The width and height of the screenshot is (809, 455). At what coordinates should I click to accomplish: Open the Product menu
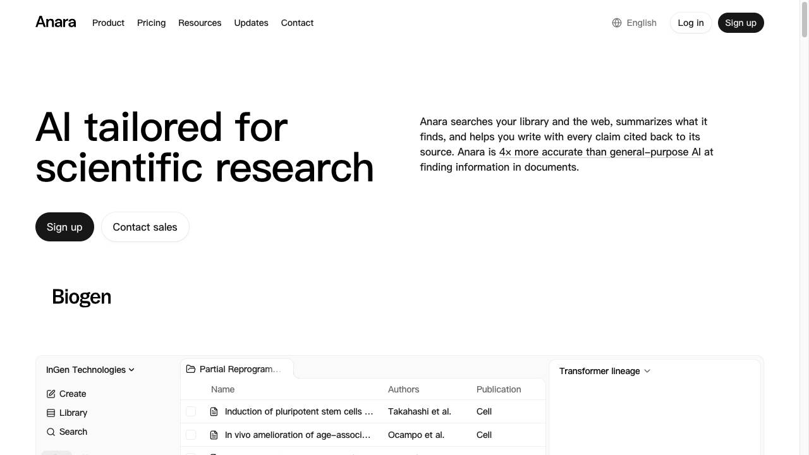[x=108, y=23]
